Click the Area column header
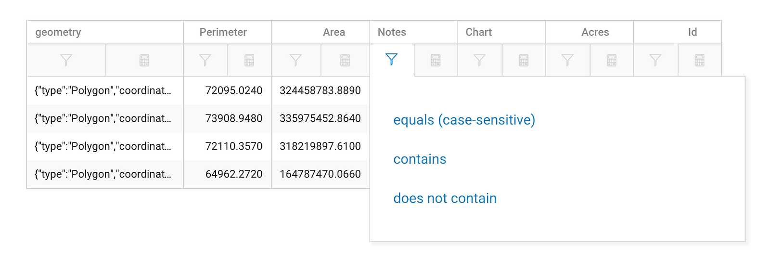 pyautogui.click(x=334, y=32)
